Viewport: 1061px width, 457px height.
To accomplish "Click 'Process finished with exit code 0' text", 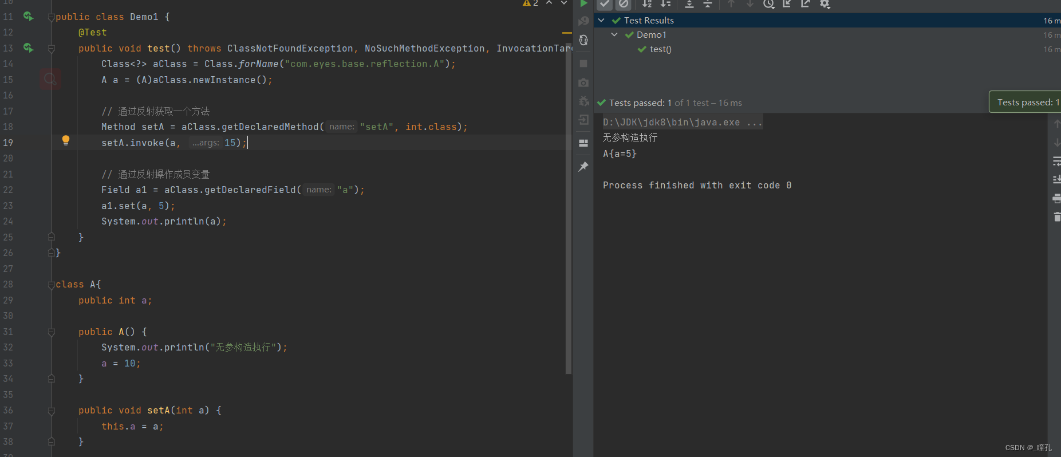I will pos(697,186).
